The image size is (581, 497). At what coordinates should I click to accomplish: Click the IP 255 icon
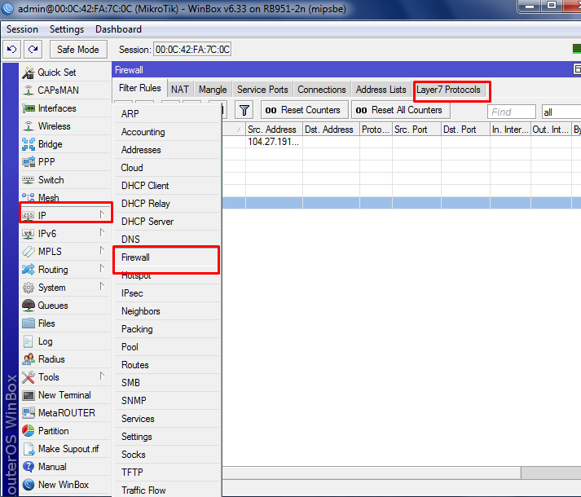click(29, 215)
